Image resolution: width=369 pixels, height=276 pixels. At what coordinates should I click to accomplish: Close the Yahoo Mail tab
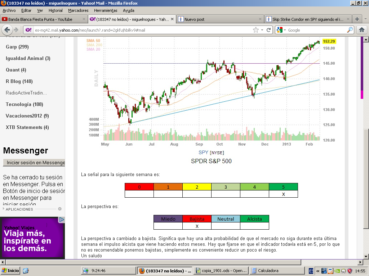(172, 19)
